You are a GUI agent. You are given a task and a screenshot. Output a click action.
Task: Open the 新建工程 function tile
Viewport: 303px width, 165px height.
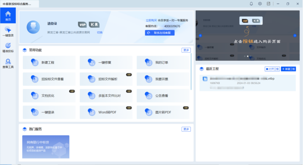49,63
